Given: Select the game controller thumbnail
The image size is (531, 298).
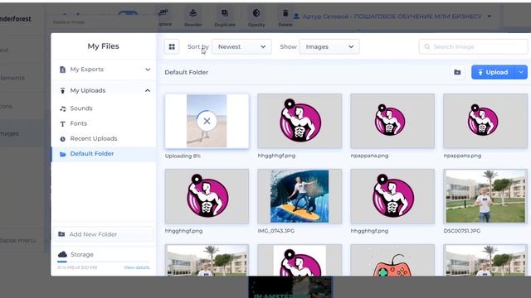Looking at the screenshot, I should click(x=392, y=261).
